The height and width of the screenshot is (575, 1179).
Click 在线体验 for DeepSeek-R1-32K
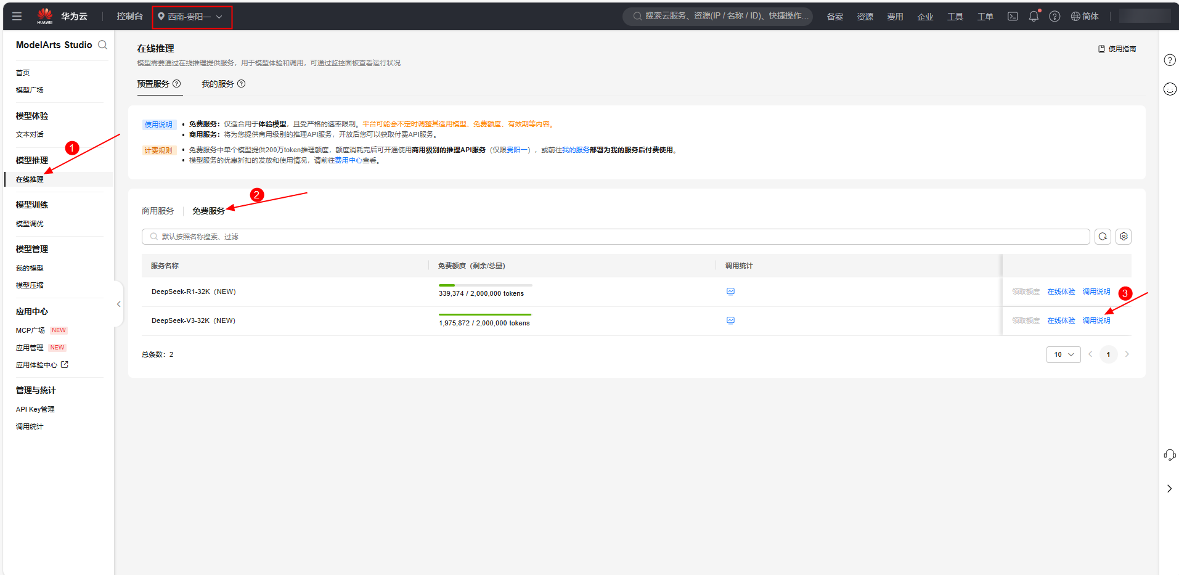(x=1061, y=292)
